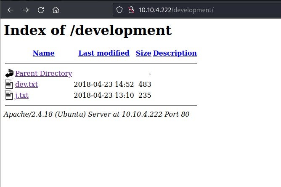
Task: Click the forward navigation arrow
Action: pos(26,10)
